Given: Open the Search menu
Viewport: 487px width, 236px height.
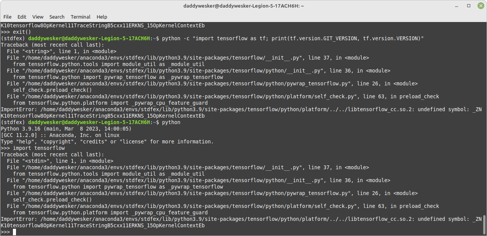Looking at the screenshot, I should point(57,17).
